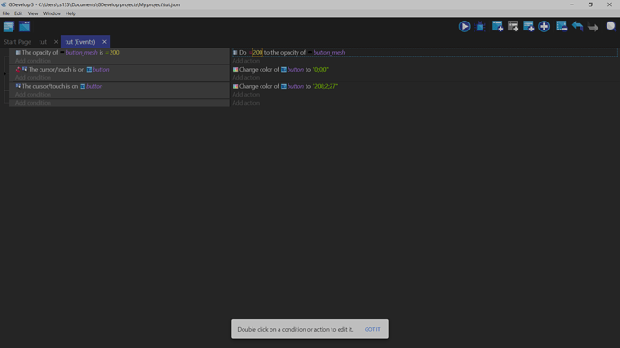This screenshot has width=620, height=348.
Task: Click the inverted condition icon on second event
Action: 18,69
